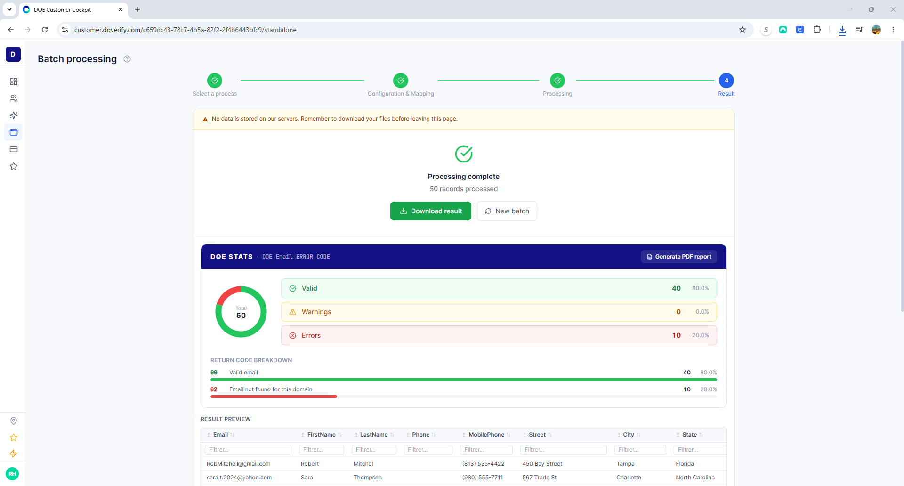Screen dimensions: 904x486
Task: Close the DQE Customer Cockpit tab
Action: click(121, 9)
